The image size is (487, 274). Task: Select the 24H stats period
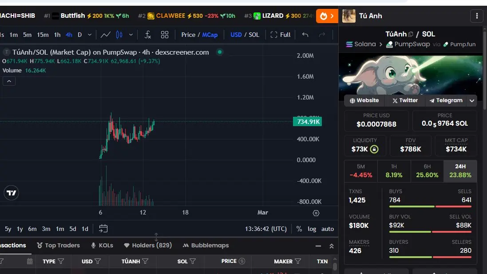(460, 171)
